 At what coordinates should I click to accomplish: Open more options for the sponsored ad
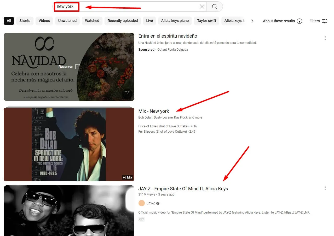(325, 38)
